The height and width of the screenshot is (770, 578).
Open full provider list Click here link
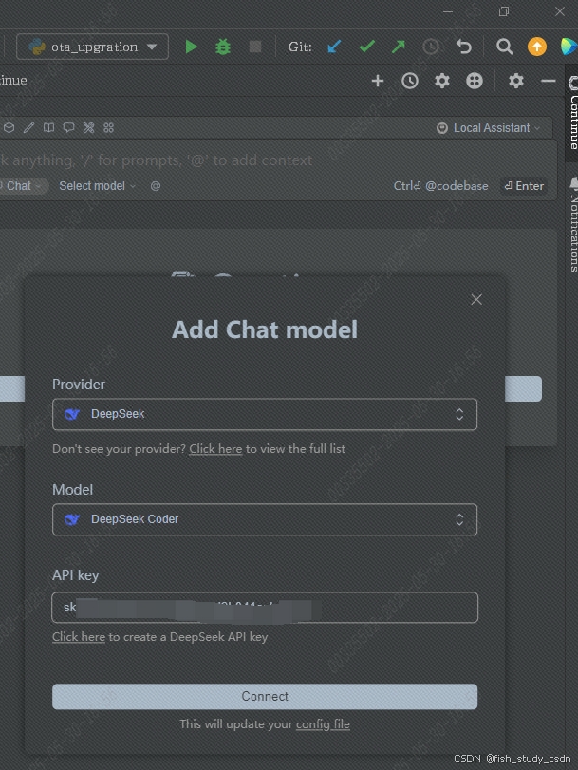215,449
